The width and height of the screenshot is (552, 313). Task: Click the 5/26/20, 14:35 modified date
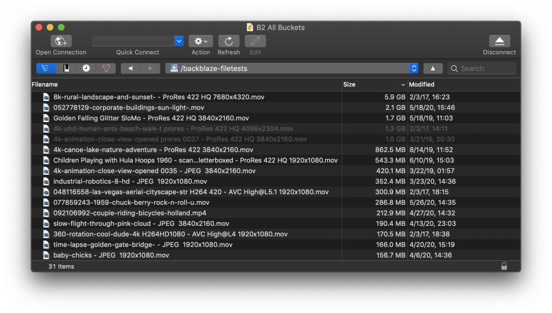[x=433, y=202]
